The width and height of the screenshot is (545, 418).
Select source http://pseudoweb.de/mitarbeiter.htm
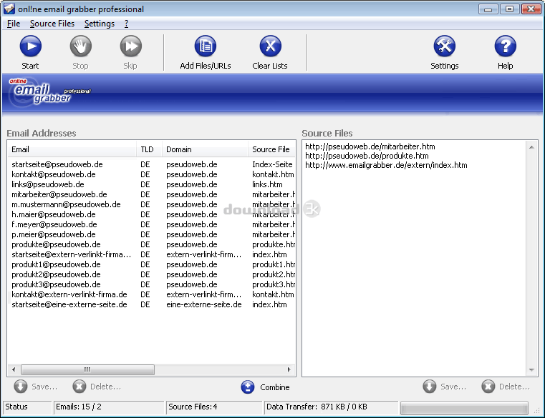pyautogui.click(x=370, y=146)
